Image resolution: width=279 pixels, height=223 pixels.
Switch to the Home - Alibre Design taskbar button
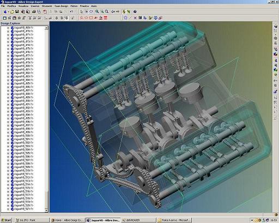(x=67, y=220)
